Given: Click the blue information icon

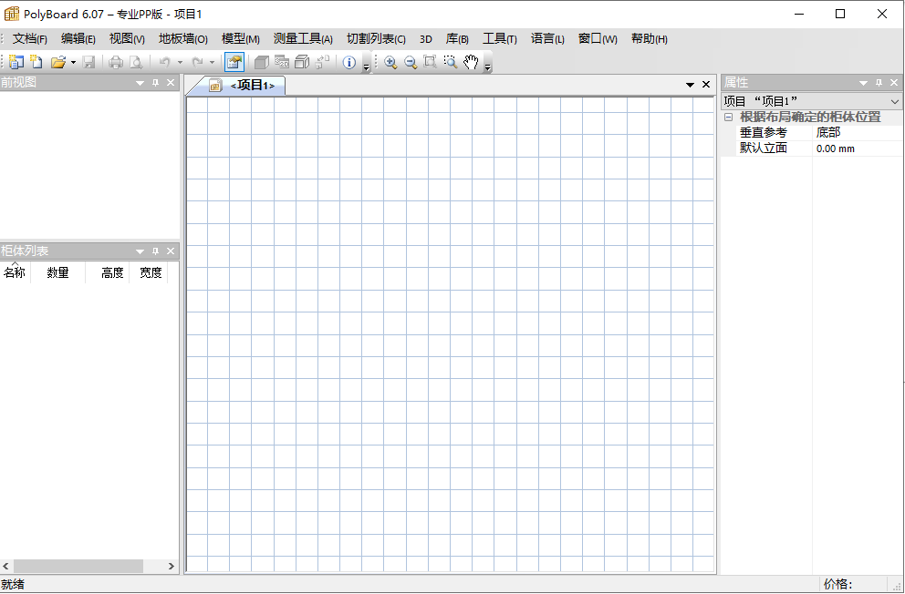Looking at the screenshot, I should coord(349,62).
